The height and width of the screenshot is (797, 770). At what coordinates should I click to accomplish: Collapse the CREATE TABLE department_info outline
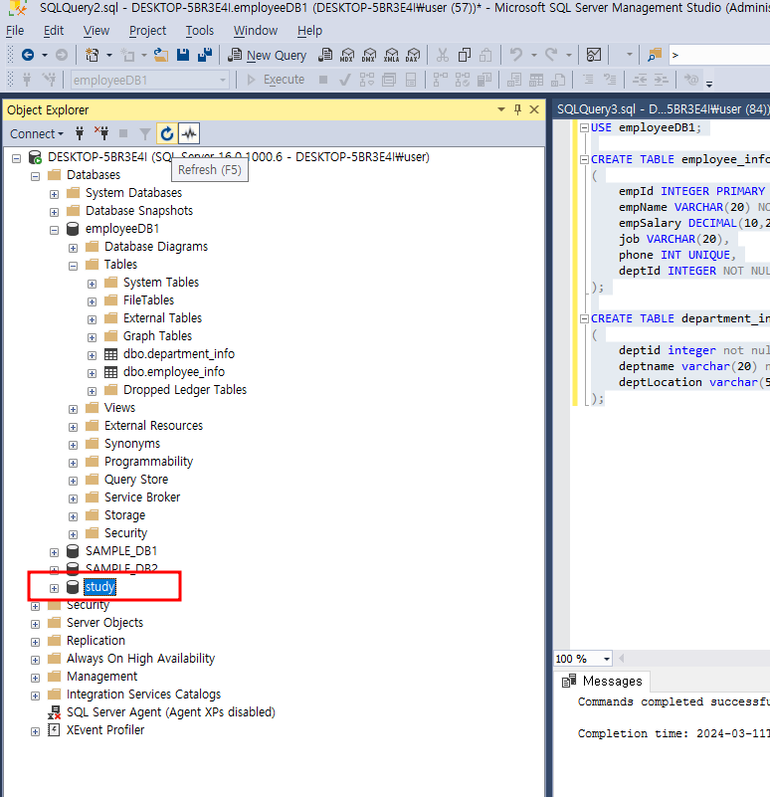coord(585,318)
